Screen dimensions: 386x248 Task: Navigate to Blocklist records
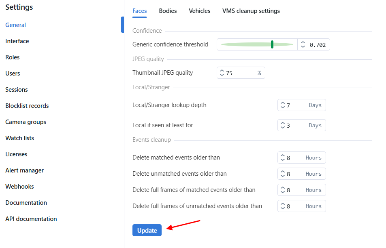tap(27, 106)
